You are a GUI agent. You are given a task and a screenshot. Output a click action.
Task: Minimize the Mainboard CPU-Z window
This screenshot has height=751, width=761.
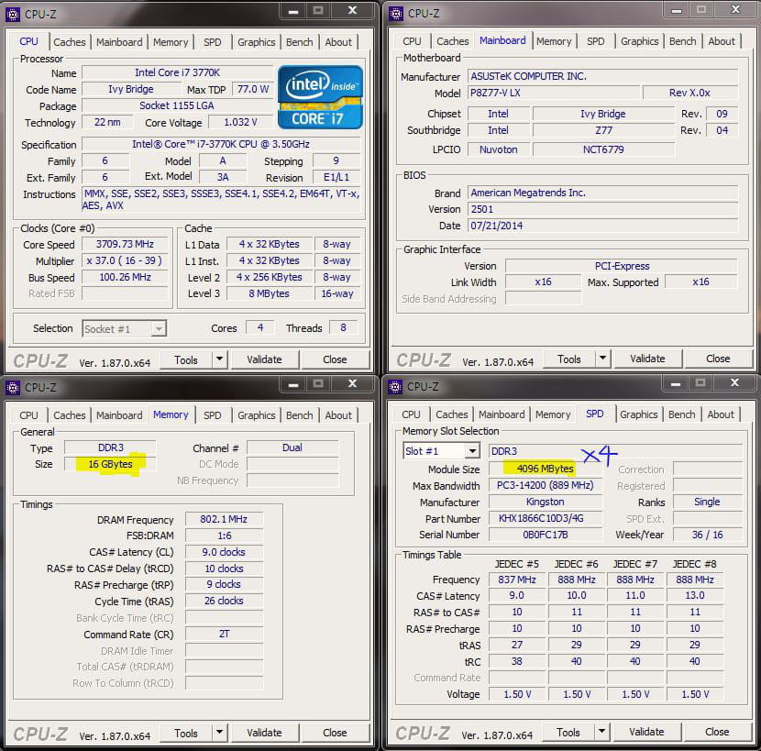pos(677,10)
